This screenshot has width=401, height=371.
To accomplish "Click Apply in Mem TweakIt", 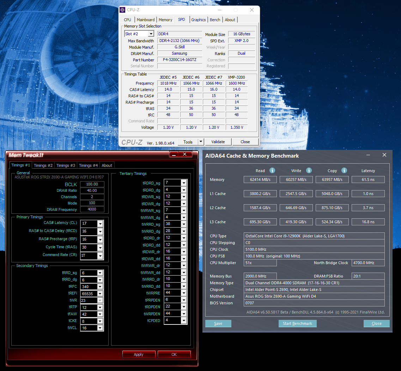I will pos(139,354).
